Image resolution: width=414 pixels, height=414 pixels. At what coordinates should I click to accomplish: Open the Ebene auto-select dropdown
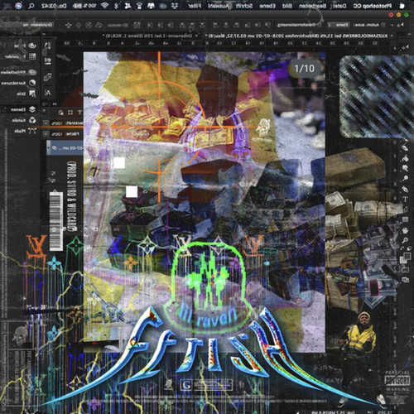pyautogui.click(x=339, y=25)
